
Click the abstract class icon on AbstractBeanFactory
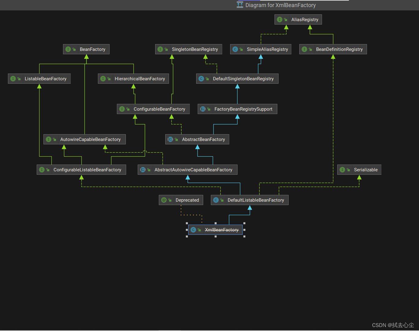(170, 139)
